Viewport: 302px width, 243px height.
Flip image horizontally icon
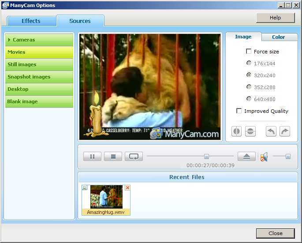tap(236, 131)
